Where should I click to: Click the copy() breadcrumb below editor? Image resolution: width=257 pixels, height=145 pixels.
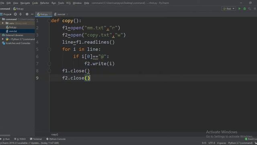click(55, 135)
